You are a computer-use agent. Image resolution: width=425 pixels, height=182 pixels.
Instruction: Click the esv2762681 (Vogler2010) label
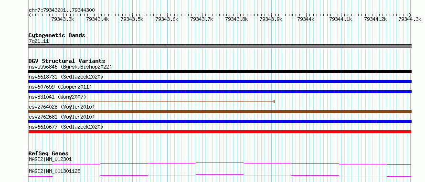pos(62,117)
